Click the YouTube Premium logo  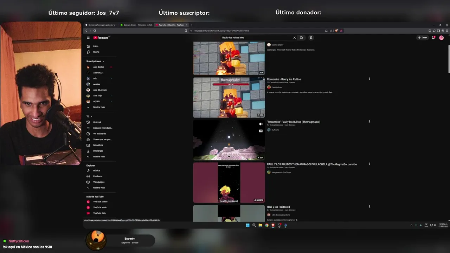(101, 38)
